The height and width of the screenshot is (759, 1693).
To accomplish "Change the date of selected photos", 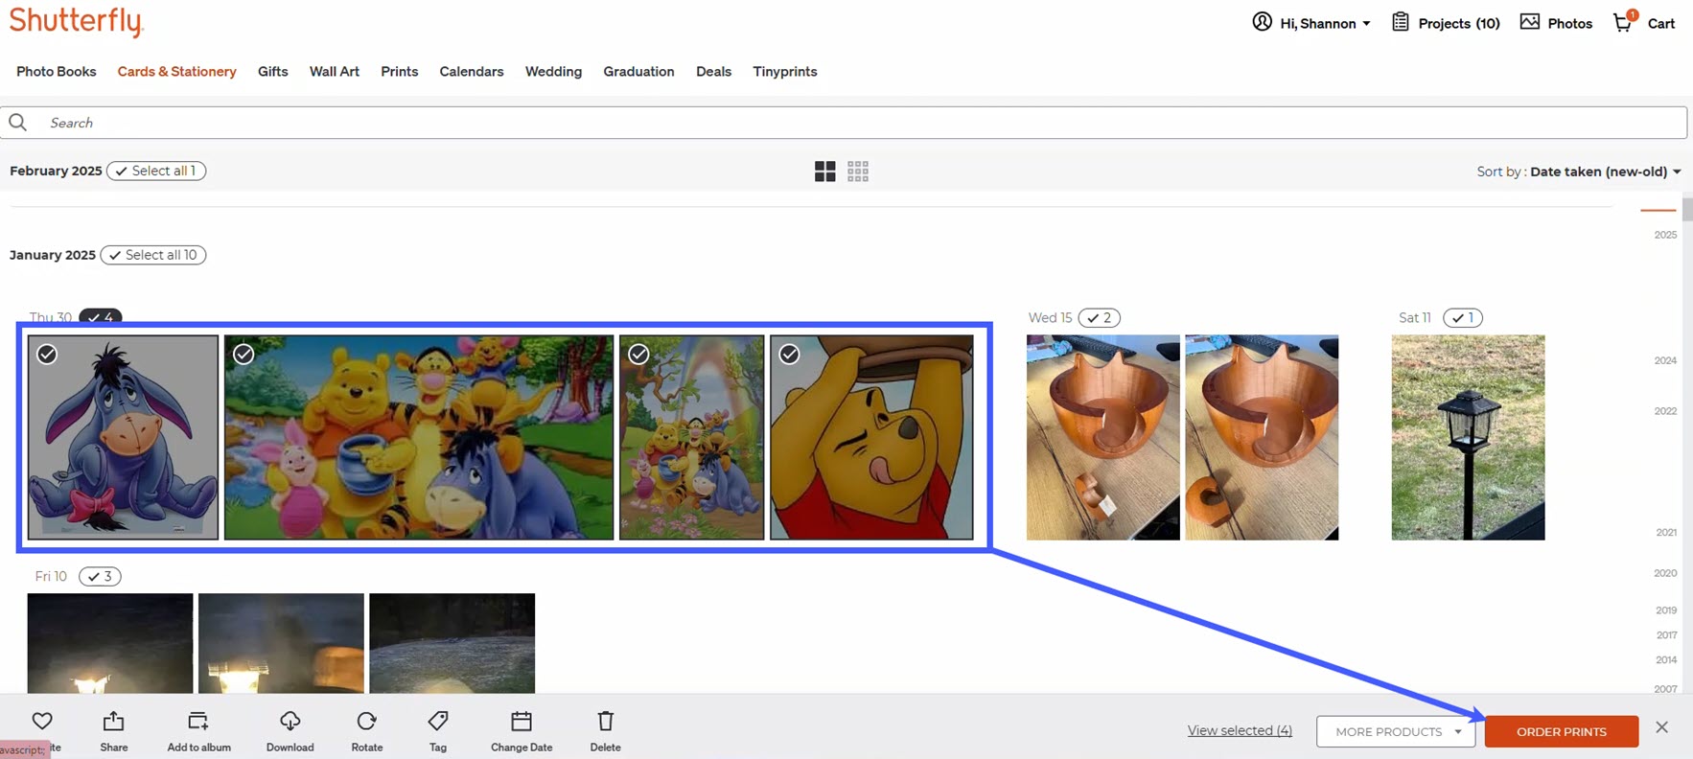I will click(x=522, y=730).
